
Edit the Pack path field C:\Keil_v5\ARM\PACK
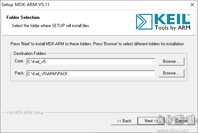tap(91, 74)
